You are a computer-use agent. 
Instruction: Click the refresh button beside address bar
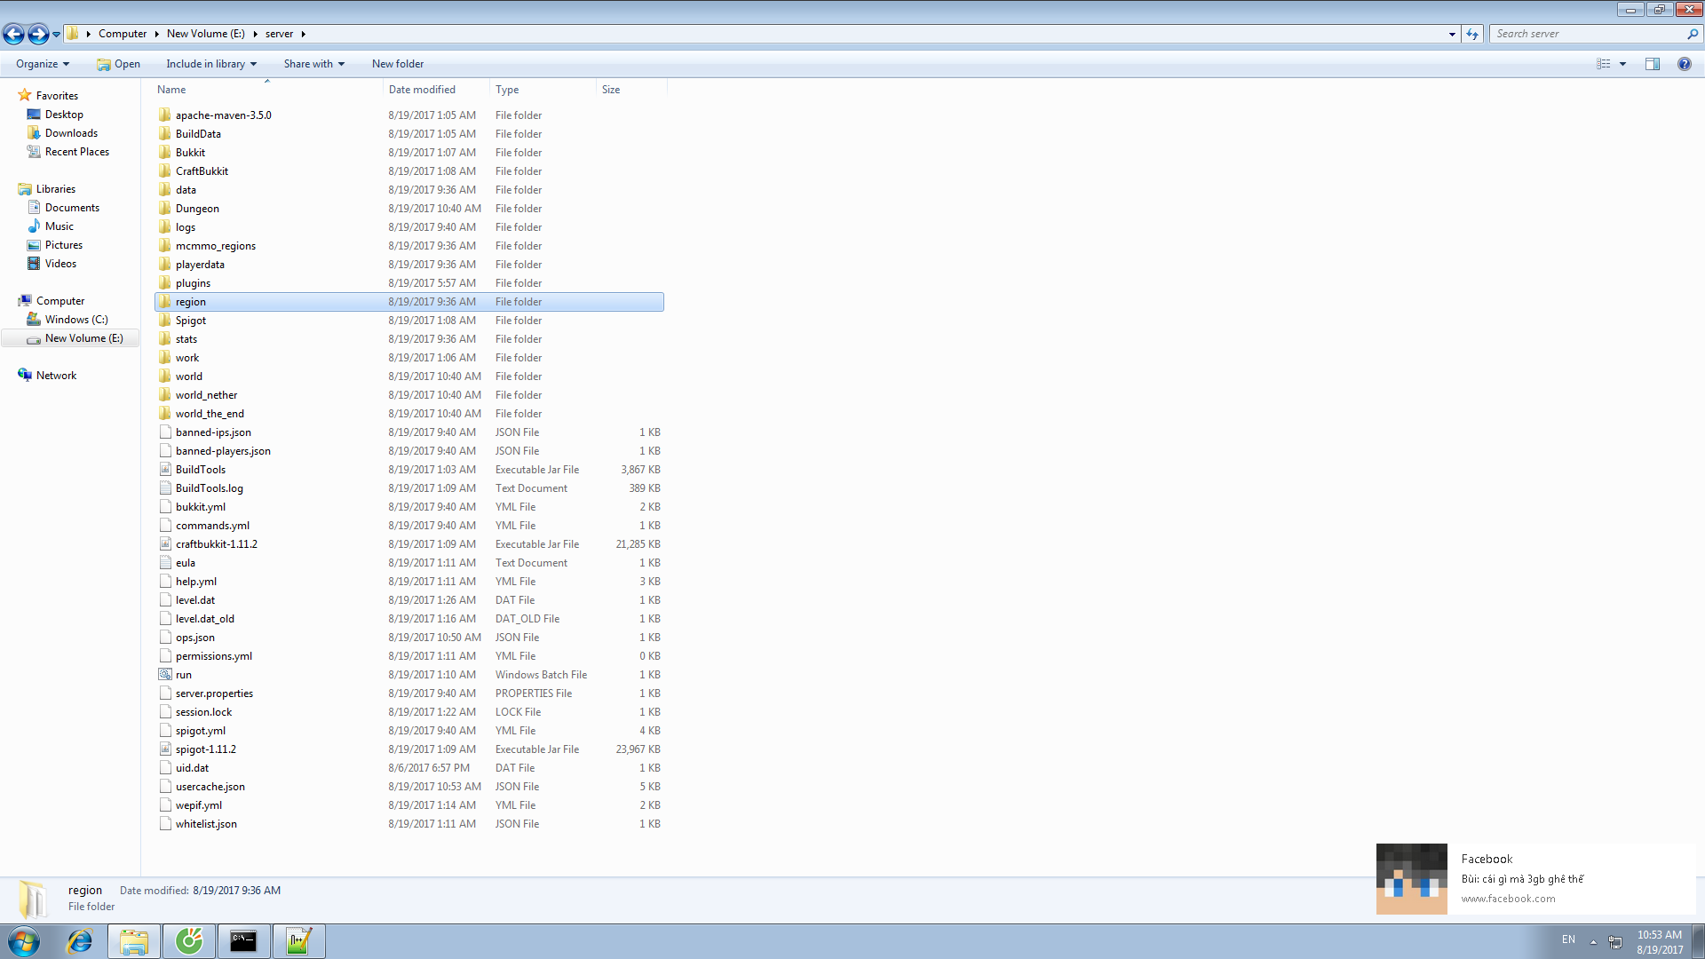[1472, 34]
